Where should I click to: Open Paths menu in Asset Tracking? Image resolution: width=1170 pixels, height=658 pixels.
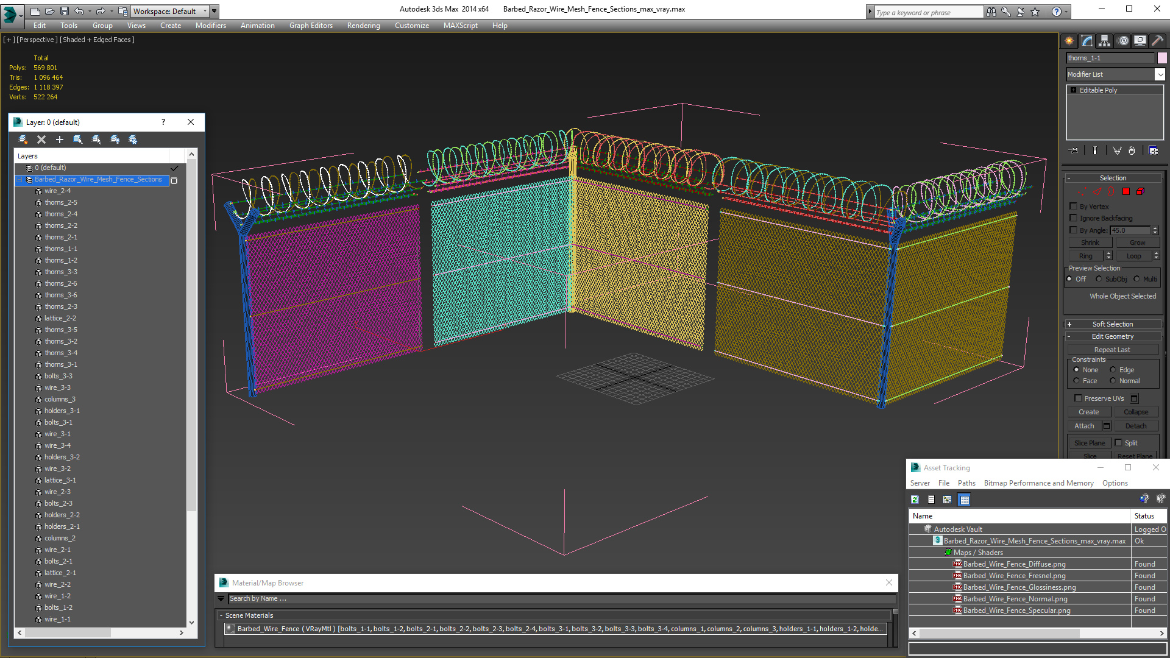966,483
